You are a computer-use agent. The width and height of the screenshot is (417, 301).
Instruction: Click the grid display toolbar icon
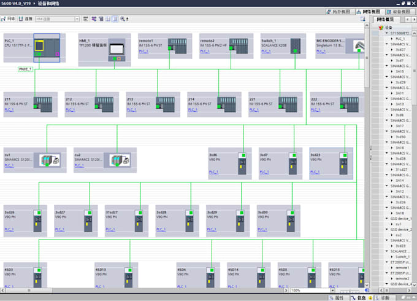pyautogui.click(x=108, y=18)
